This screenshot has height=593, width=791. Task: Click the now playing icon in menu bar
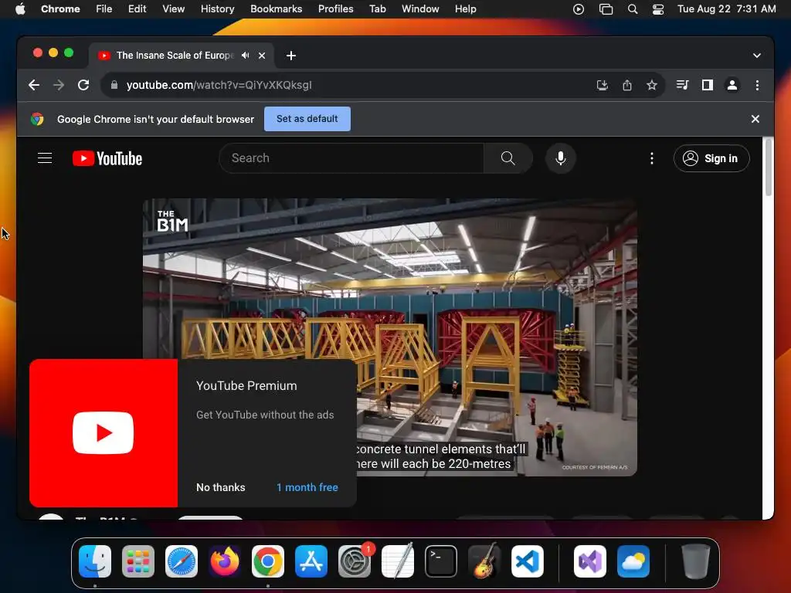point(579,9)
